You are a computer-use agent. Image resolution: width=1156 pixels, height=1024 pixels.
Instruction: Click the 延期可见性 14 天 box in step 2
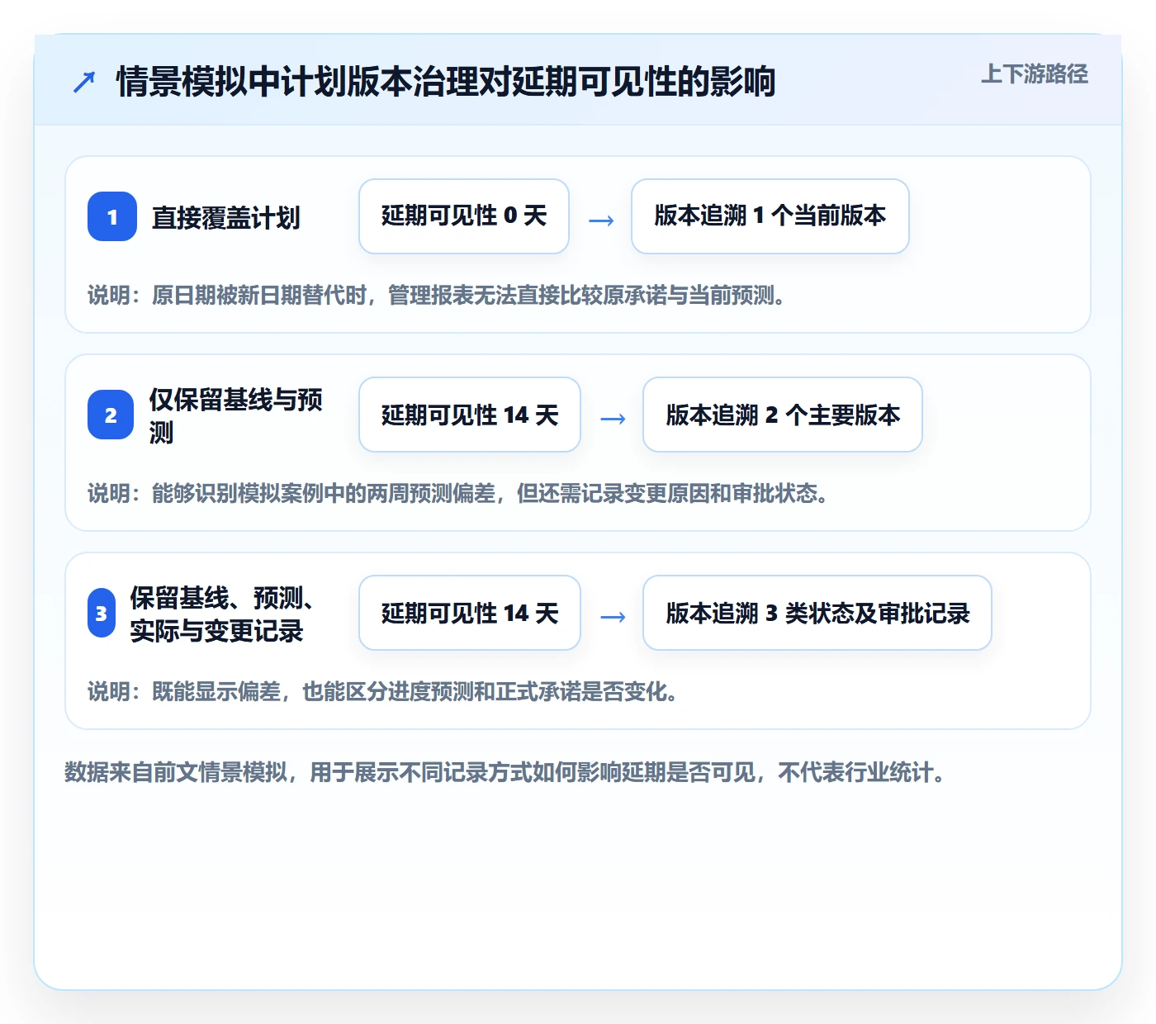pyautogui.click(x=470, y=415)
